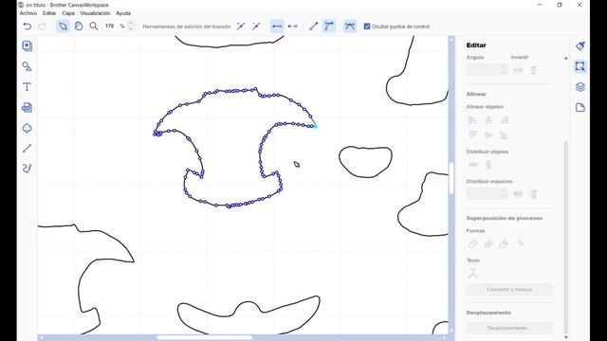Click the canvas horizontal scrollbar thumb
Viewport: 607px width, 341px height.
click(x=205, y=337)
